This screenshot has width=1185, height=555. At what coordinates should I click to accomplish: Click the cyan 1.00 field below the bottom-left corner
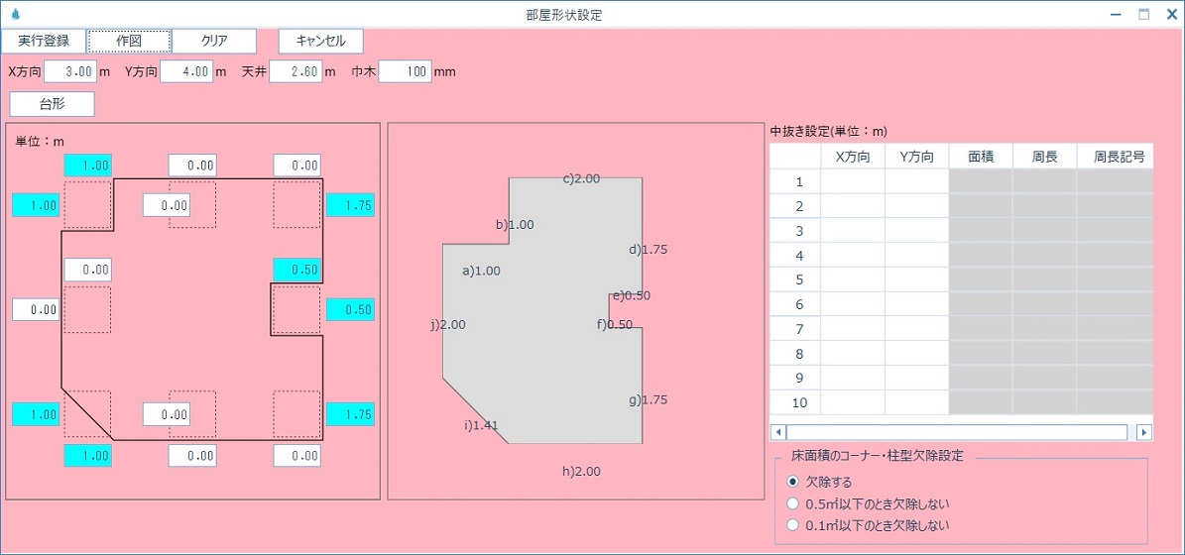pos(87,455)
